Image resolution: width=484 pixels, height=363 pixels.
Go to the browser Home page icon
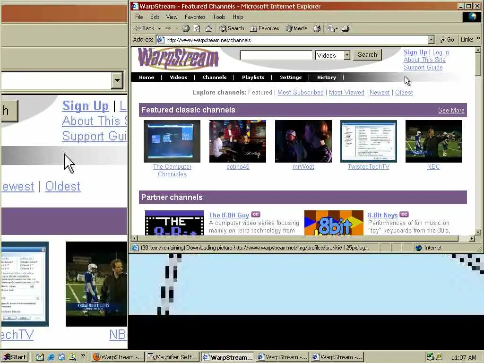click(x=208, y=28)
